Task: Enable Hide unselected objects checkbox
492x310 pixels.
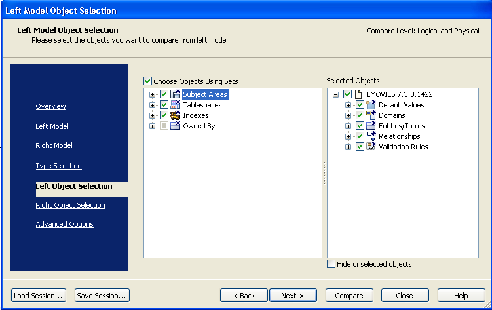Action: [x=331, y=264]
